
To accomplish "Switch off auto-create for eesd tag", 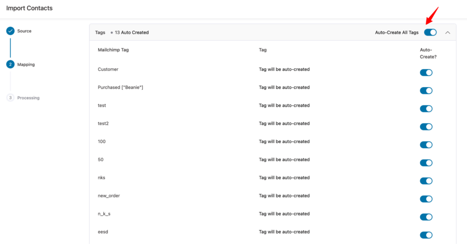I will pyautogui.click(x=426, y=235).
